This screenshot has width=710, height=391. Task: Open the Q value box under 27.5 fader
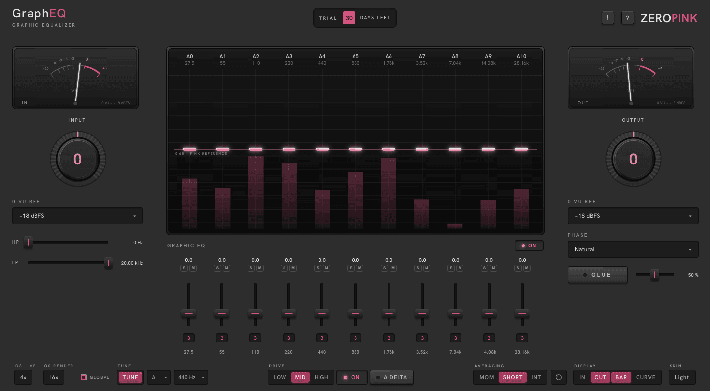(189, 338)
